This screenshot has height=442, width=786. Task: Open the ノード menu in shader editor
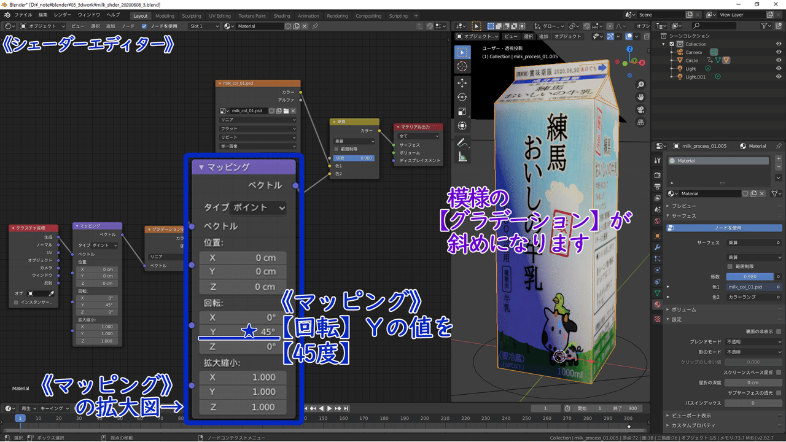click(128, 26)
